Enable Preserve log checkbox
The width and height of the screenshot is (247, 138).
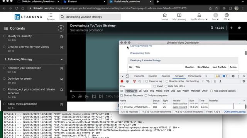click(147, 81)
